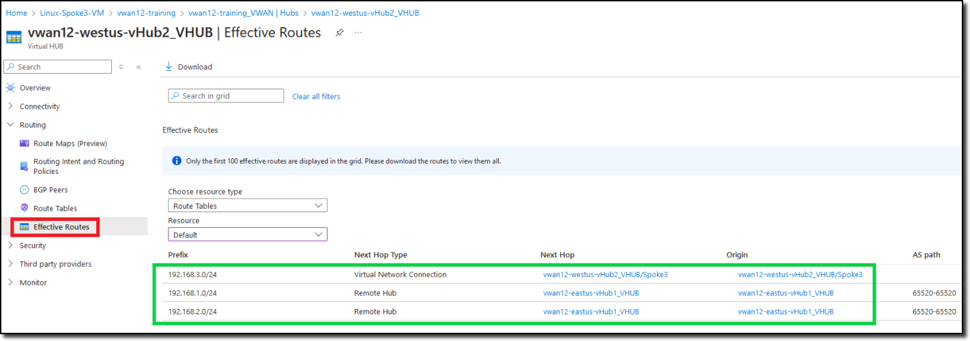Select Virtual Network Connection cell
Viewport: 970px width, 341px height.
tap(400, 275)
